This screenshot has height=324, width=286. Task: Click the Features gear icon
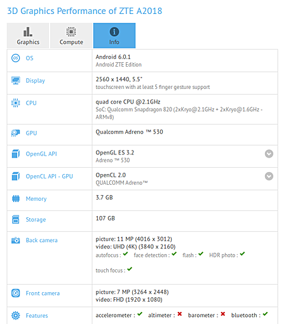click(16, 316)
